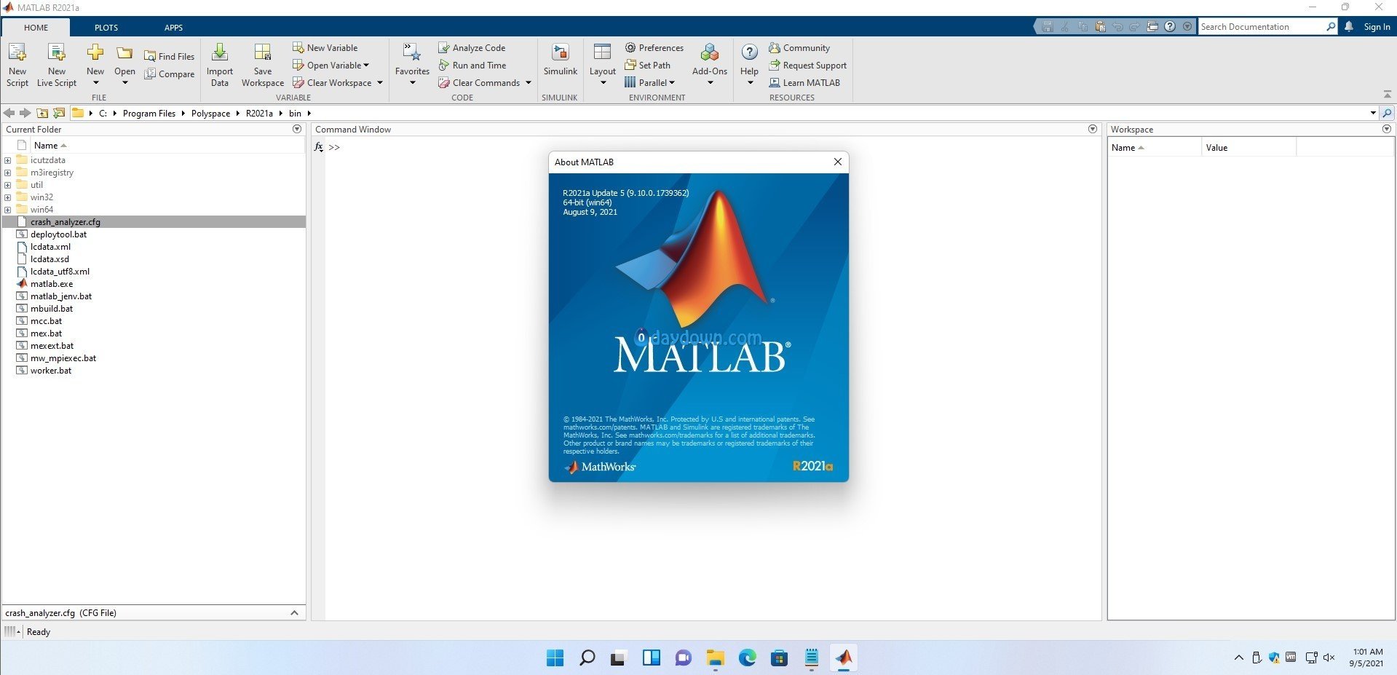The width and height of the screenshot is (1397, 675).
Task: Open Command Window actions menu
Action: click(1093, 129)
